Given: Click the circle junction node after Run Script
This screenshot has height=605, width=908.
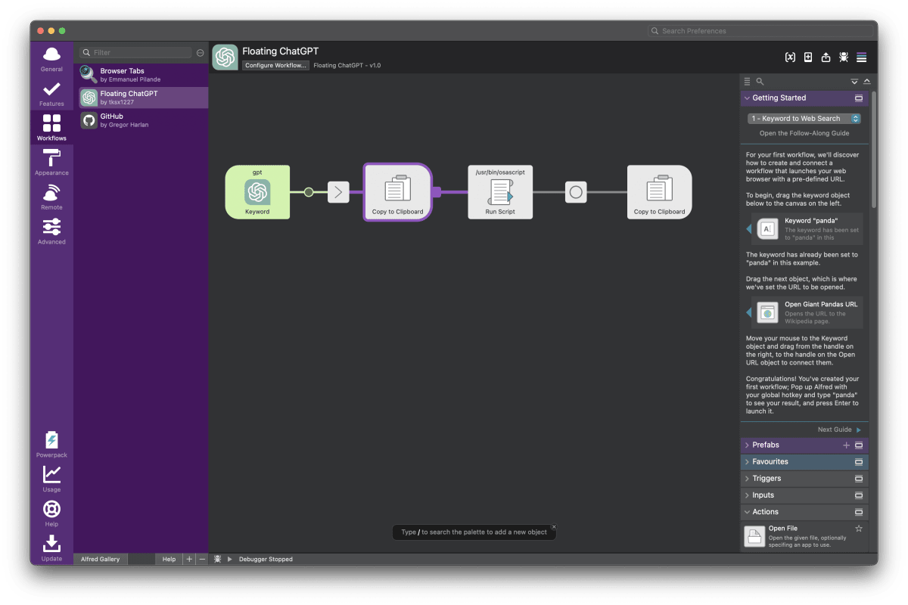Looking at the screenshot, I should click(576, 192).
